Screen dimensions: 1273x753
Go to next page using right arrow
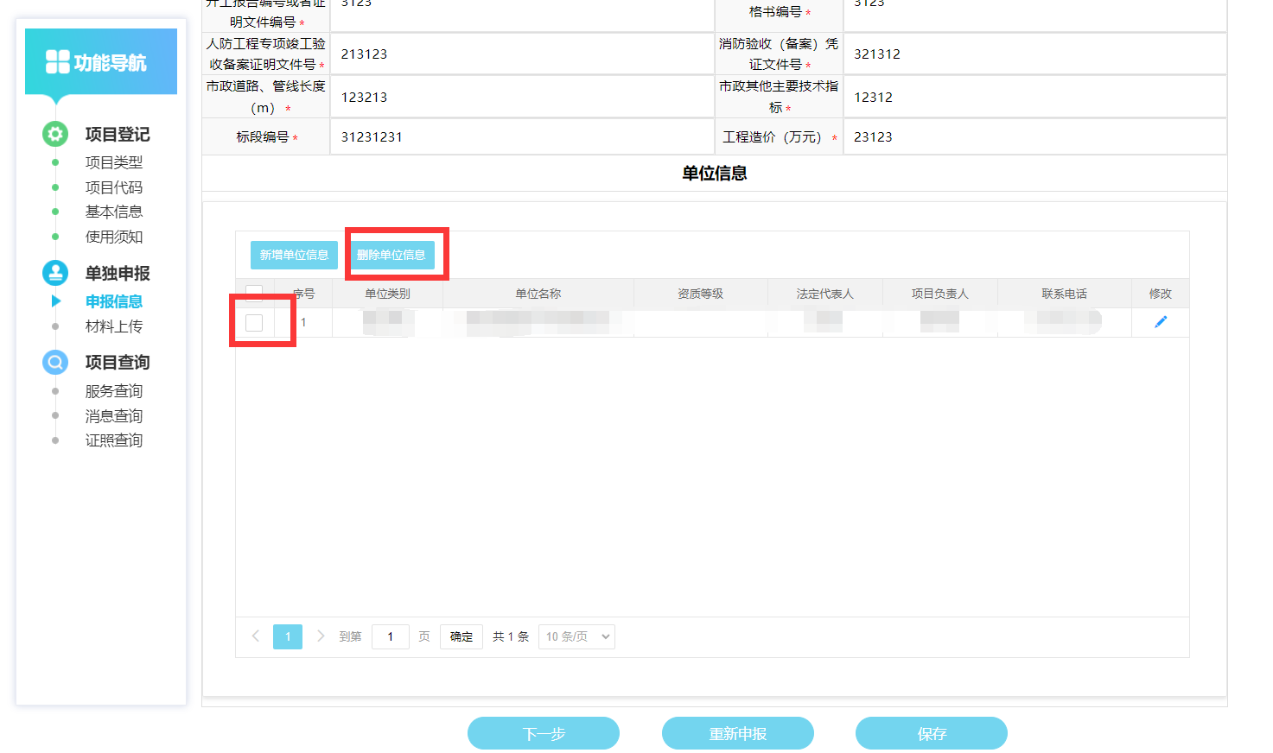click(x=321, y=636)
